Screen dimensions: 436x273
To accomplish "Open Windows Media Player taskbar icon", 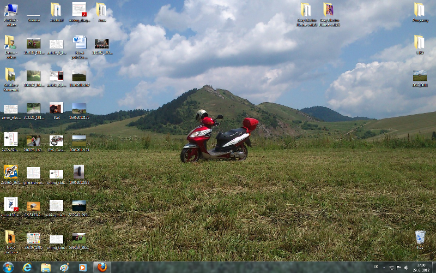I will pyautogui.click(x=82, y=267).
